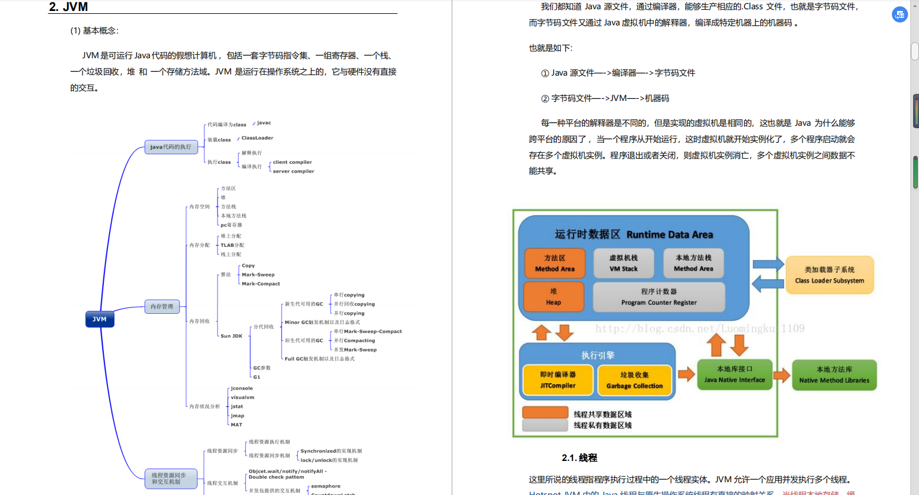Click the 'jconsole' tool leaf
Image resolution: width=919 pixels, height=495 pixels.
click(242, 388)
